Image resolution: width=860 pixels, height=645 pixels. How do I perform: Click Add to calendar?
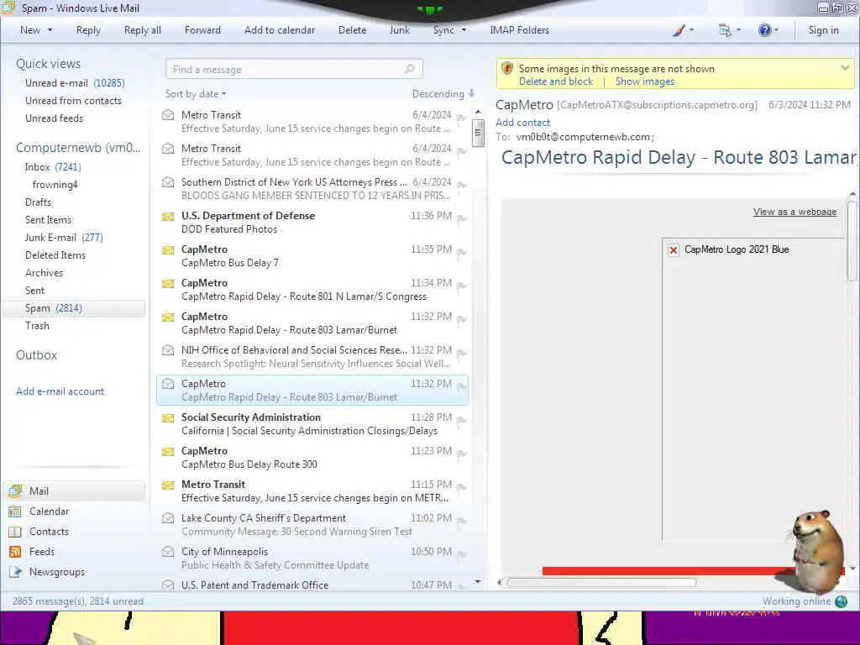tap(280, 30)
